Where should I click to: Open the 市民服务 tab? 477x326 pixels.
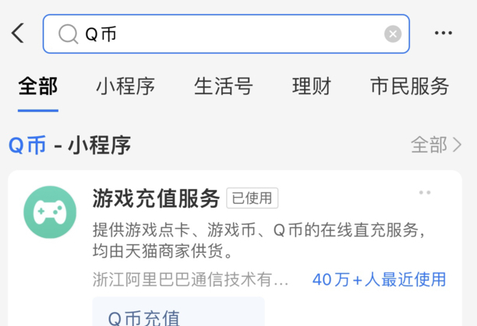pyautogui.click(x=410, y=86)
